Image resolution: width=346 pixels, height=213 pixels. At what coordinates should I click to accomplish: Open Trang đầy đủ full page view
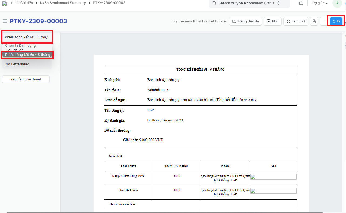[x=245, y=21]
